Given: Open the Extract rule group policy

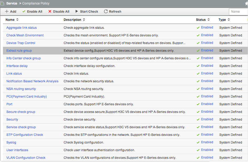Looking at the screenshot, I should [x=19, y=51].
